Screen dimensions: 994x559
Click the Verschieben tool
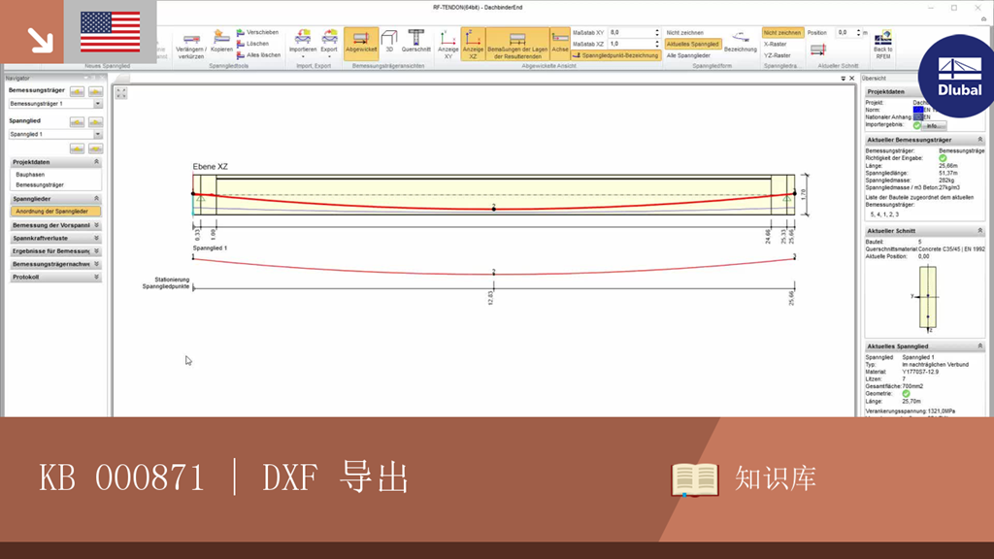(257, 32)
